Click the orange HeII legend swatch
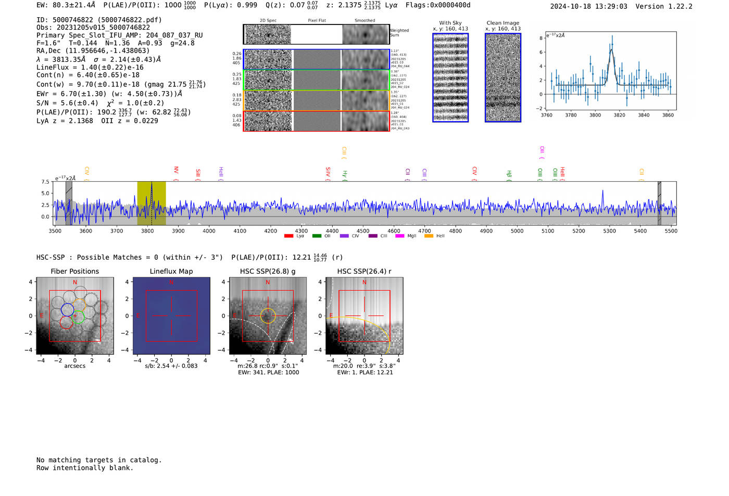Image resolution: width=729 pixels, height=496 pixels. point(429,236)
